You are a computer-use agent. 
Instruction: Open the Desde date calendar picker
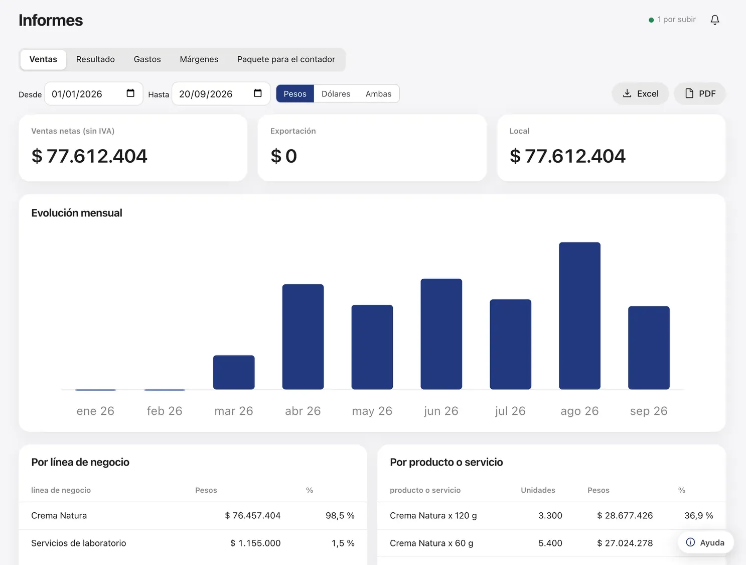[x=130, y=93]
